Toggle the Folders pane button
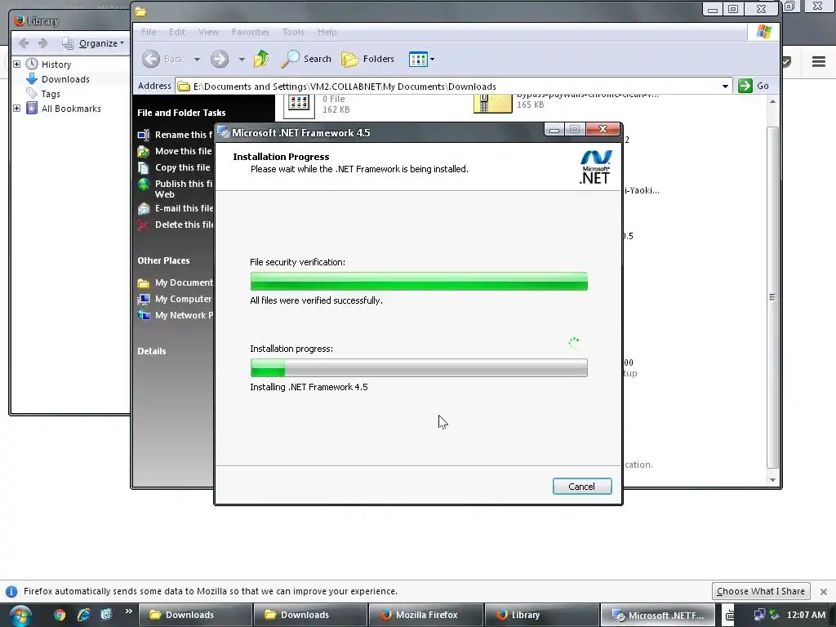 (x=368, y=59)
